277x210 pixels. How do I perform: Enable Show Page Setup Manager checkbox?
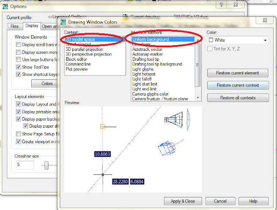18,134
